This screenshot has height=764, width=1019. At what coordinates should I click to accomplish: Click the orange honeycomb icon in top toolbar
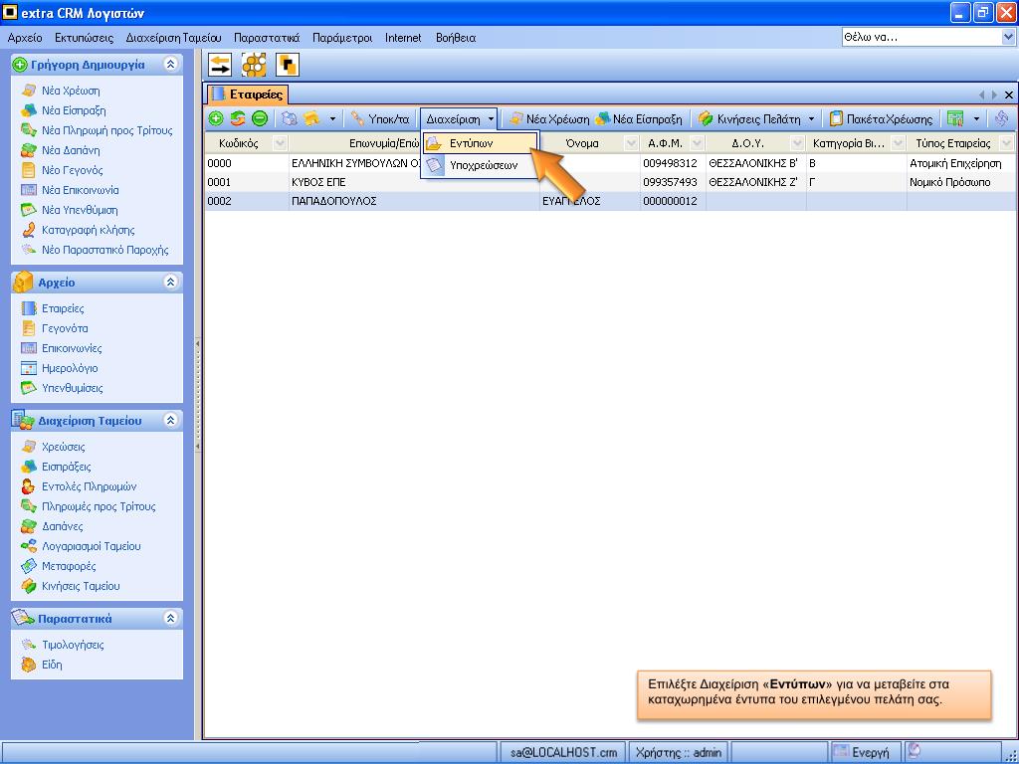point(254,65)
